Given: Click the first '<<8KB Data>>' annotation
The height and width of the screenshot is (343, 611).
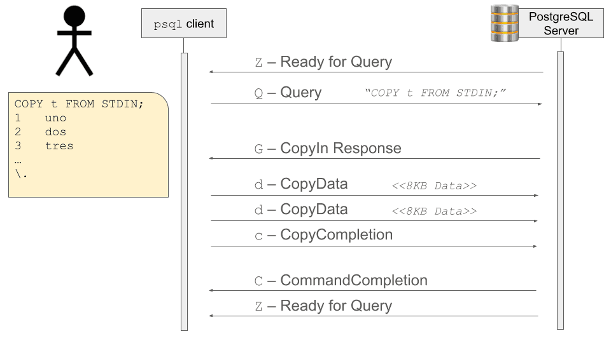Looking at the screenshot, I should [434, 186].
